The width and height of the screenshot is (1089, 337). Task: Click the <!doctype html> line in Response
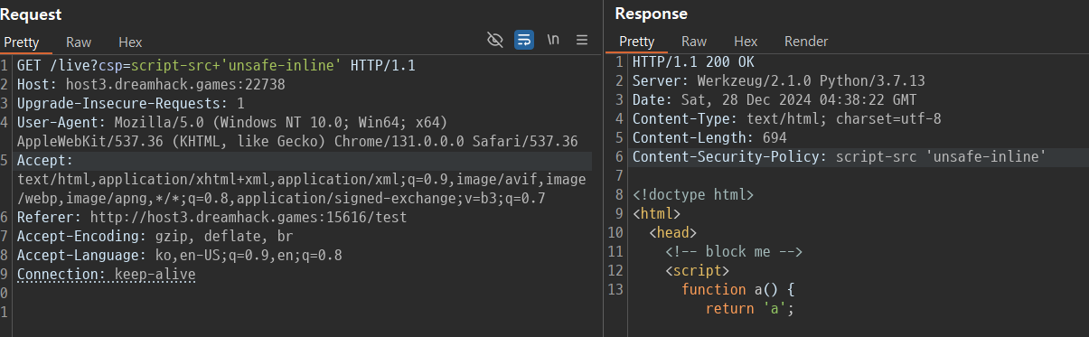(x=692, y=194)
